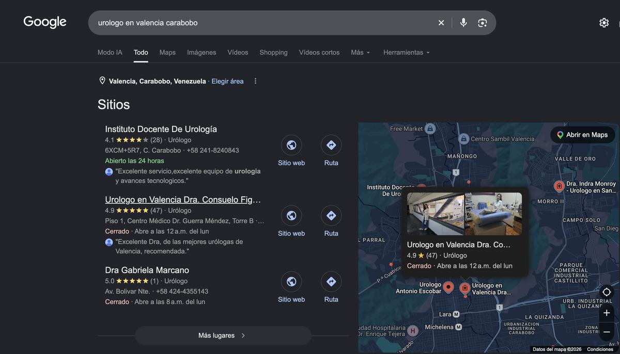Viewport: 620px width, 354px height.
Task: Select the Urologo Antonio Escobar map pin
Action: coord(448,287)
